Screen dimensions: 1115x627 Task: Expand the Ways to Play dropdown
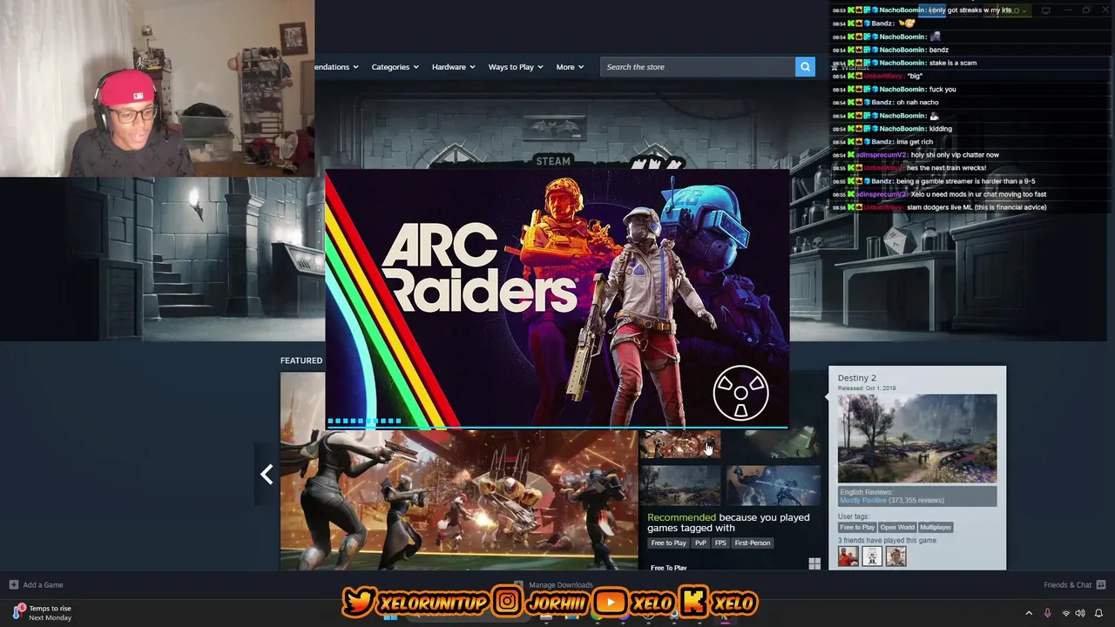[516, 67]
